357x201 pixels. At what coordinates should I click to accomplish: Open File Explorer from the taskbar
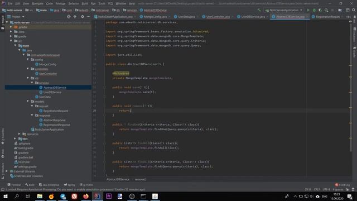click(40, 196)
